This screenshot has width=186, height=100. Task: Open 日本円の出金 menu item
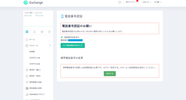[x=35, y=64]
